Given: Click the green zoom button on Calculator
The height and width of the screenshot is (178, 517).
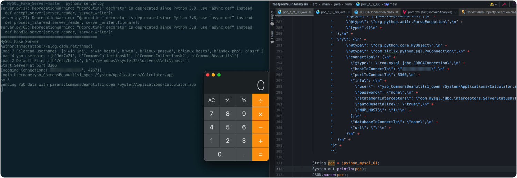Looking at the screenshot, I should tap(219, 75).
